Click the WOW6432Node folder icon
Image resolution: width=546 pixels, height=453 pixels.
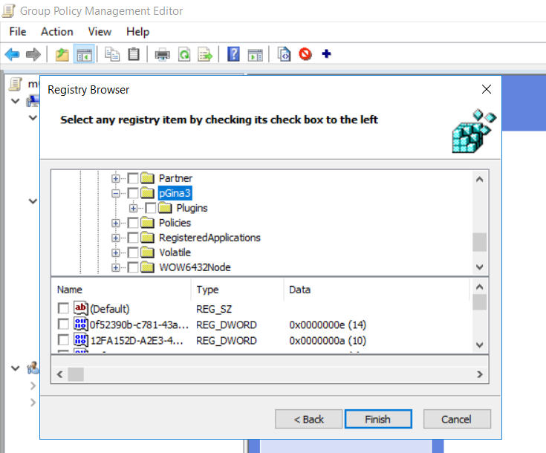[148, 267]
